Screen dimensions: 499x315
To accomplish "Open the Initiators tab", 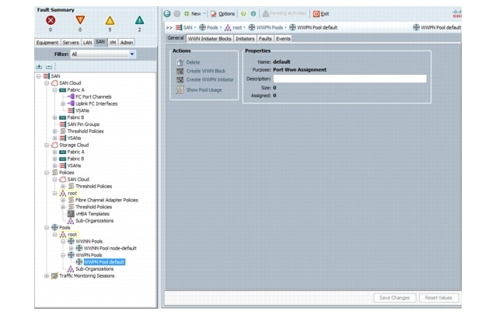I will (x=245, y=39).
